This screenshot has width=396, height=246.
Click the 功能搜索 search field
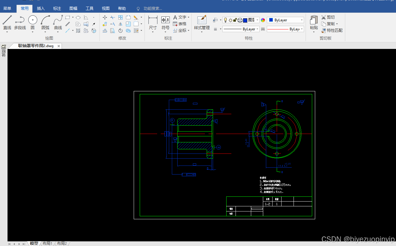tap(153, 8)
